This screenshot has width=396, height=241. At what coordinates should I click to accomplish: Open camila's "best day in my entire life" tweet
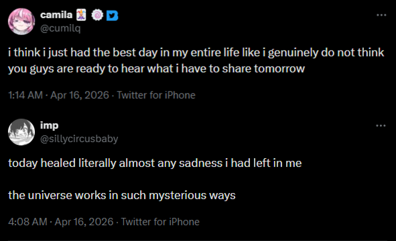[x=196, y=61]
